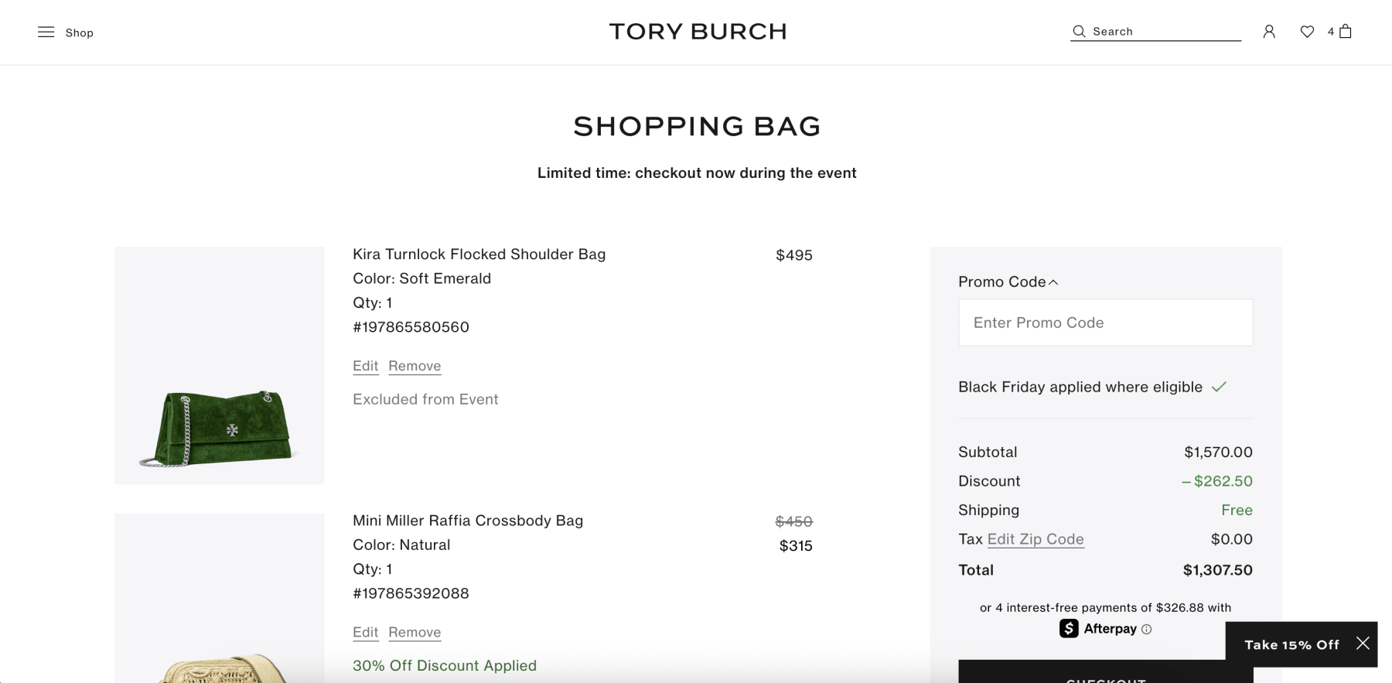Click the green eligibility checkmark icon
This screenshot has width=1392, height=683.
(1220, 386)
